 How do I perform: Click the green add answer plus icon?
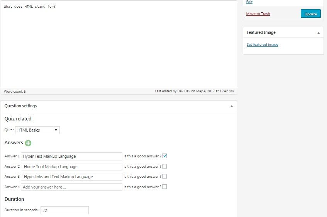tap(28, 143)
